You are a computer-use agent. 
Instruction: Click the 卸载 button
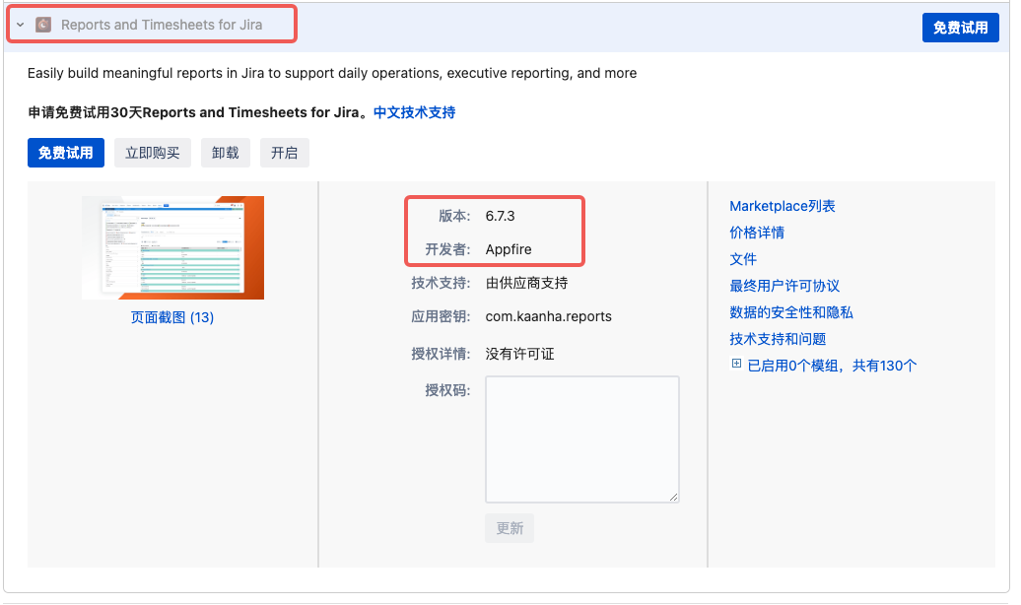pyautogui.click(x=226, y=153)
